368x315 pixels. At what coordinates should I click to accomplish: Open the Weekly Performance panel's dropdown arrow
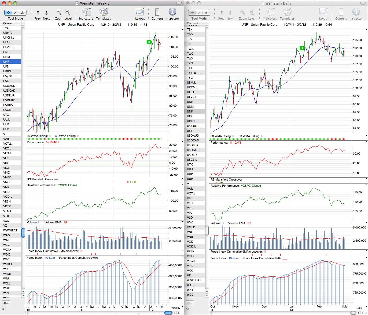[183, 142]
